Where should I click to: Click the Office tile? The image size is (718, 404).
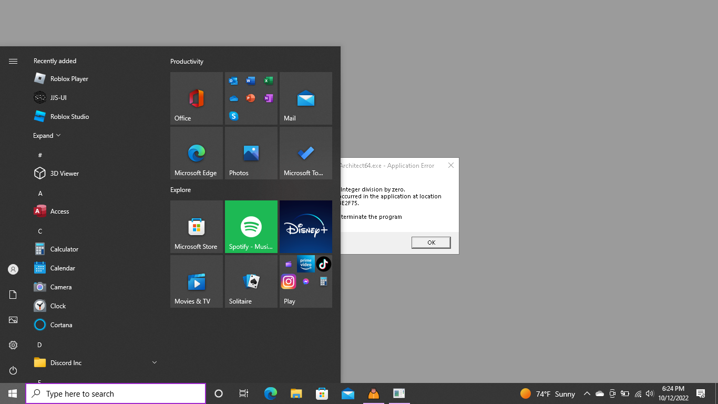[197, 98]
